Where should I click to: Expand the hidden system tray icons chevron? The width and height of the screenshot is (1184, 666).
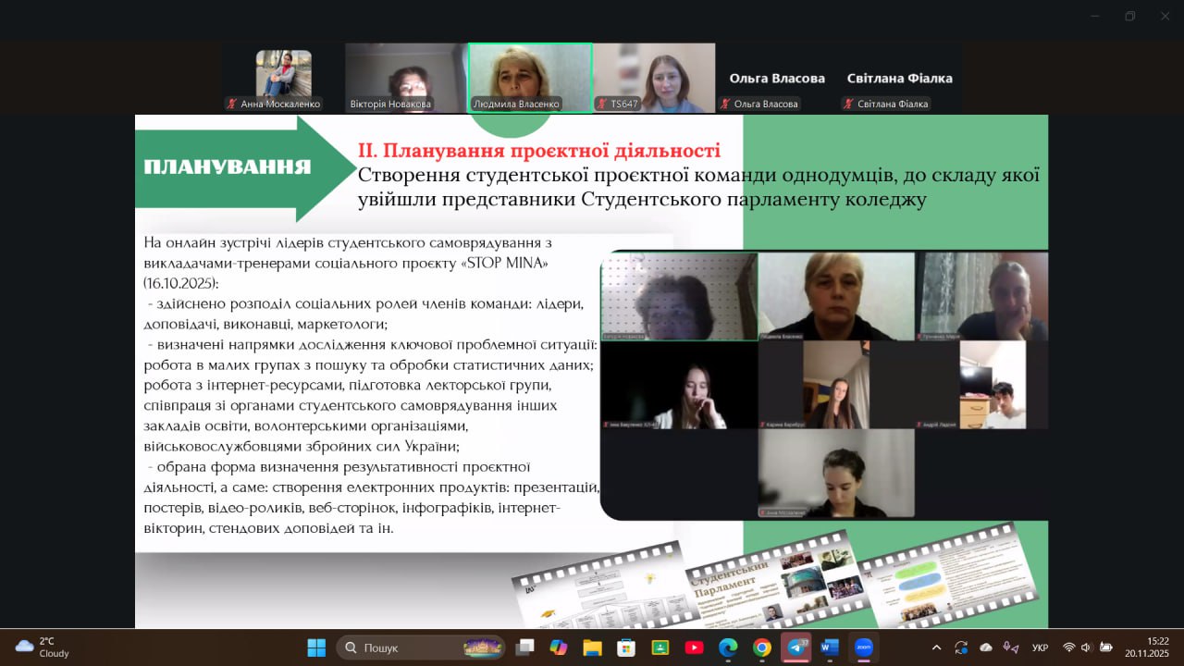[x=936, y=647]
